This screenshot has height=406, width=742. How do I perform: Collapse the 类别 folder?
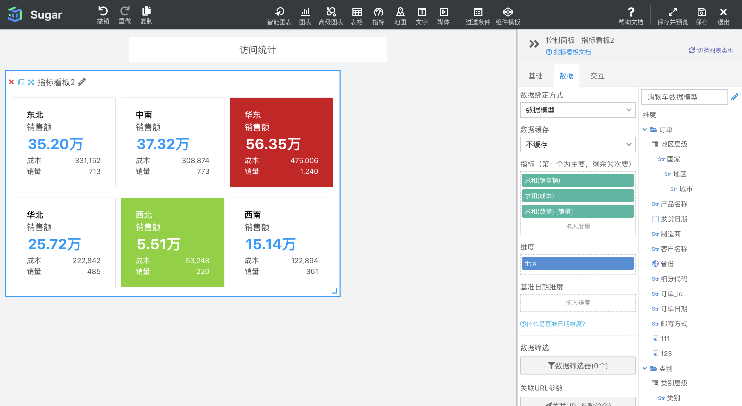645,368
